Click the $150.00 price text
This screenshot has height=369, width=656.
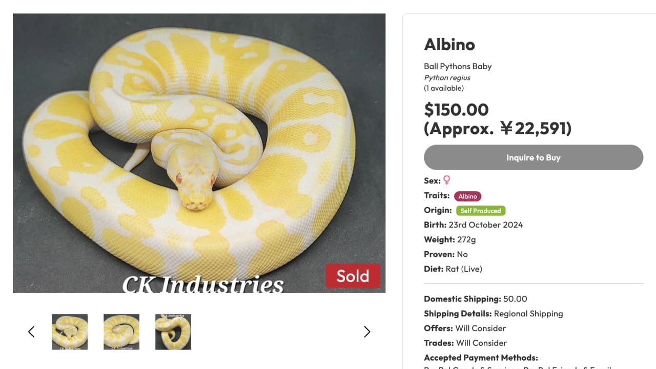tap(456, 110)
